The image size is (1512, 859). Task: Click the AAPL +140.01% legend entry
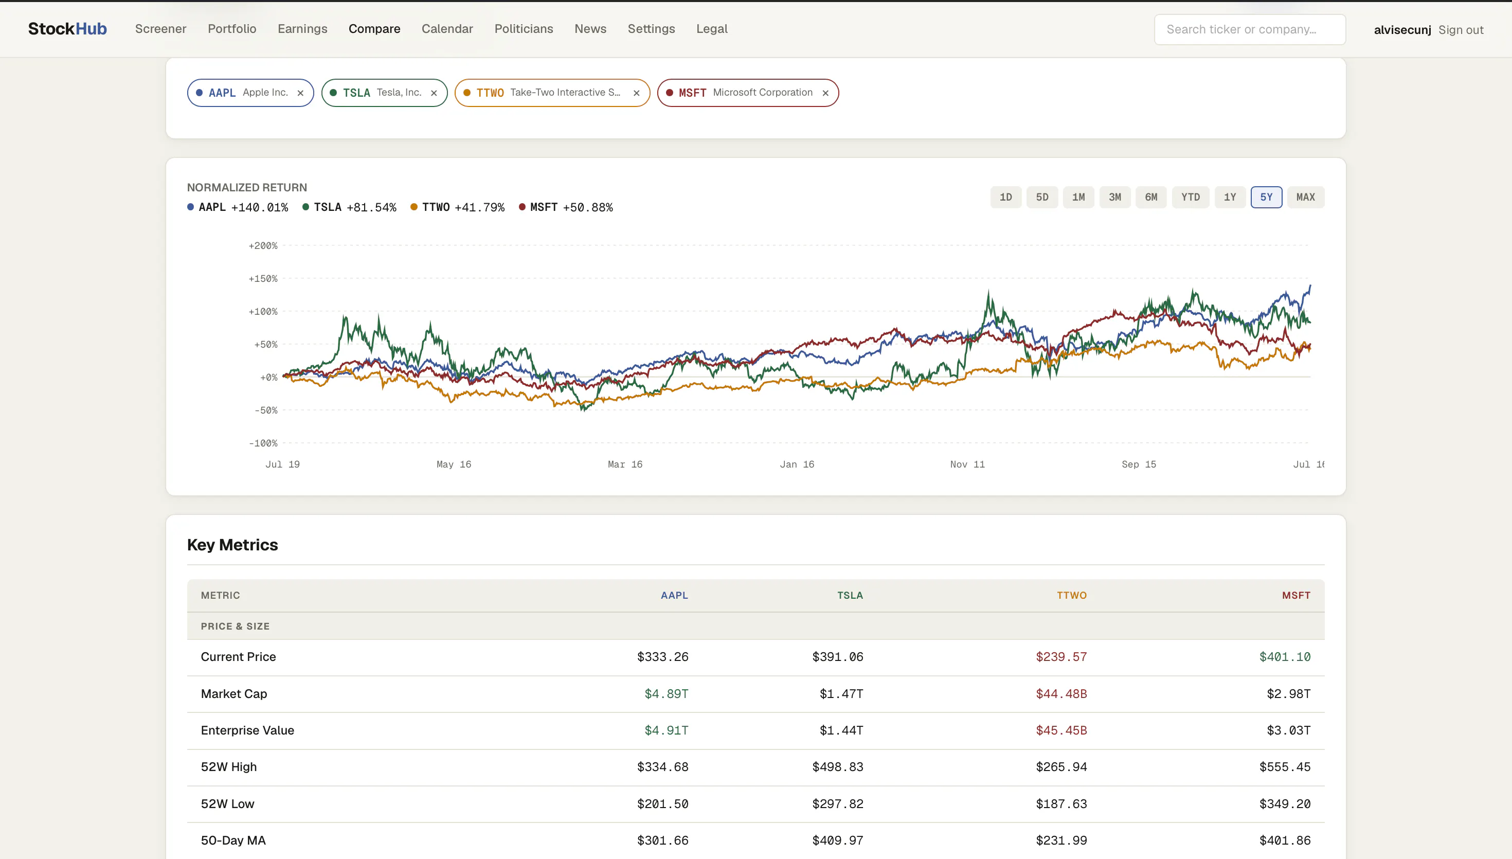tap(238, 207)
